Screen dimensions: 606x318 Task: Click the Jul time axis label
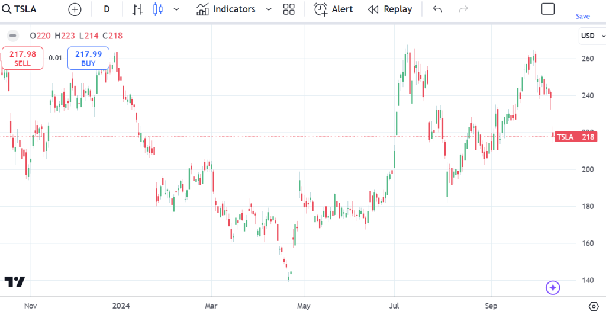(394, 306)
